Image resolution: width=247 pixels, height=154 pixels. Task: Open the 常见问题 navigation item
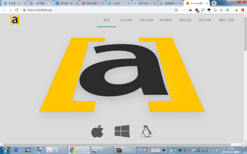[x=205, y=20]
